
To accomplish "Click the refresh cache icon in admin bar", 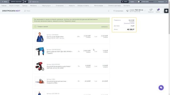I will pos(31,2).
